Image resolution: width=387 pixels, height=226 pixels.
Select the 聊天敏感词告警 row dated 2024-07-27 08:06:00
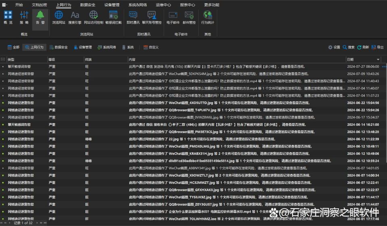(x=191, y=67)
